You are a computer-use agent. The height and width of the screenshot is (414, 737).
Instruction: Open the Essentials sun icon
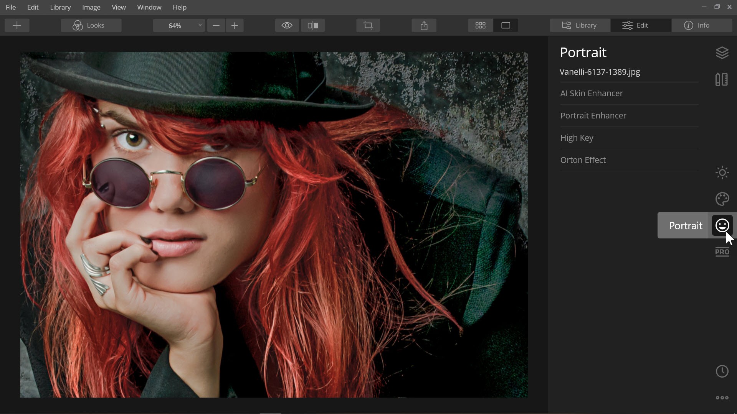(722, 172)
